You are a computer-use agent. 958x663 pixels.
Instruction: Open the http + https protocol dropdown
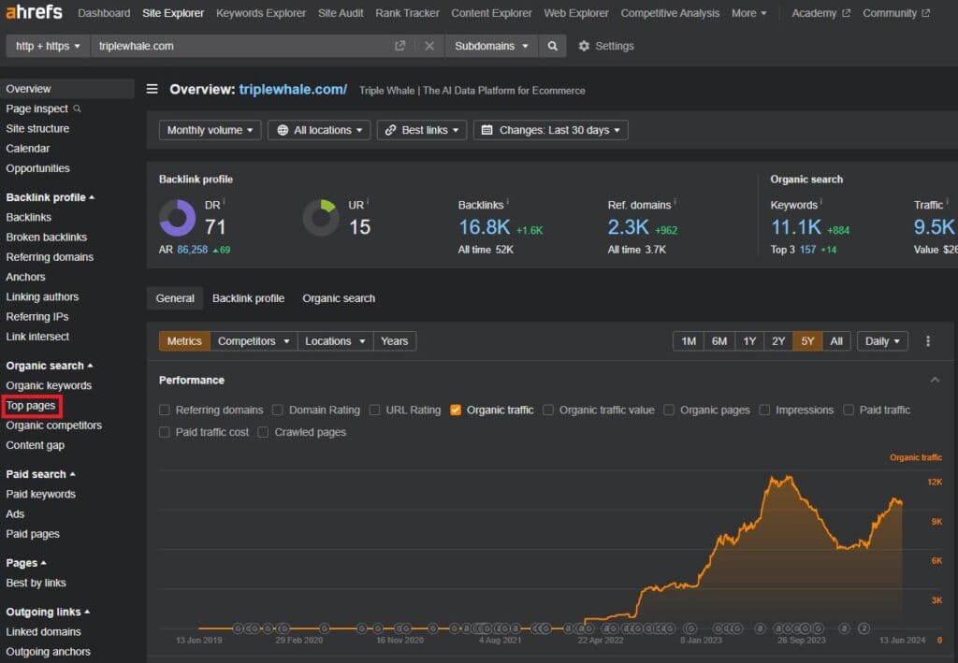(49, 46)
